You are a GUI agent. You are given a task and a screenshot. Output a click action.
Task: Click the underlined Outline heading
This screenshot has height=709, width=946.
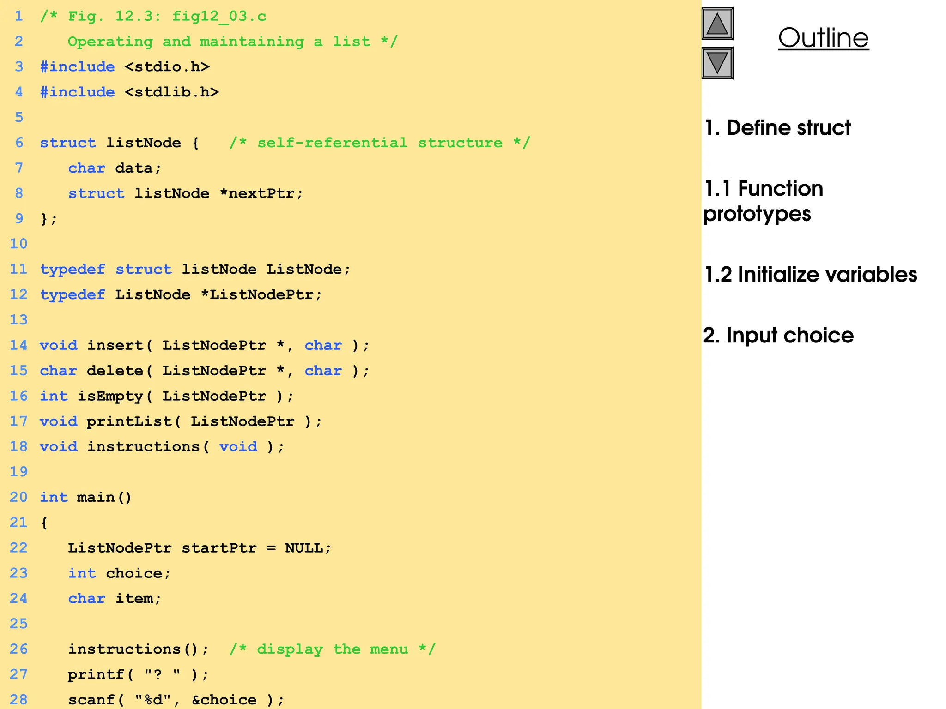tap(823, 38)
